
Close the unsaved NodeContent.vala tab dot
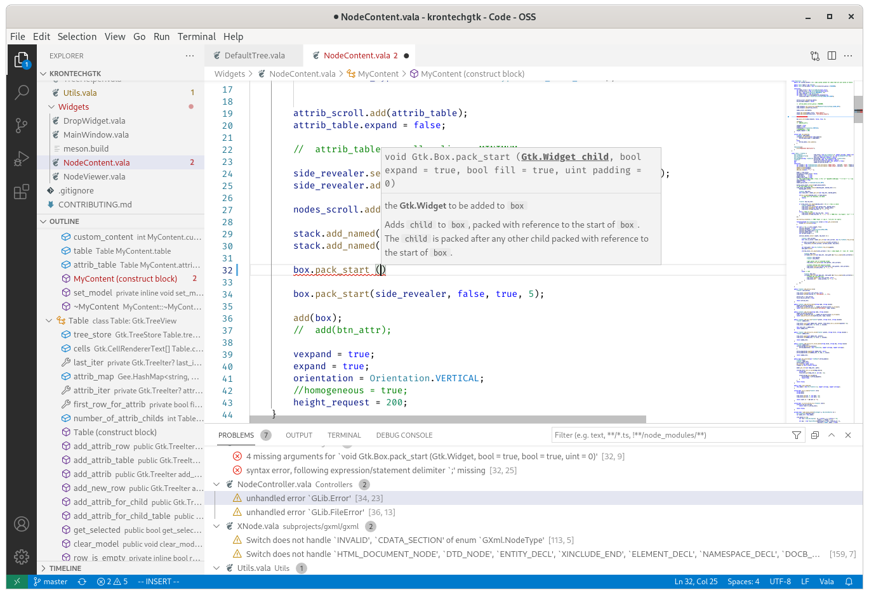coord(406,56)
